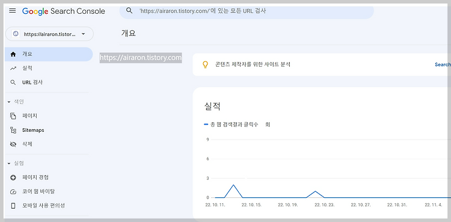Click 콘텐츠 제작자를 위한 사이트 분석 text
Image resolution: width=451 pixels, height=222 pixels.
pyautogui.click(x=253, y=64)
